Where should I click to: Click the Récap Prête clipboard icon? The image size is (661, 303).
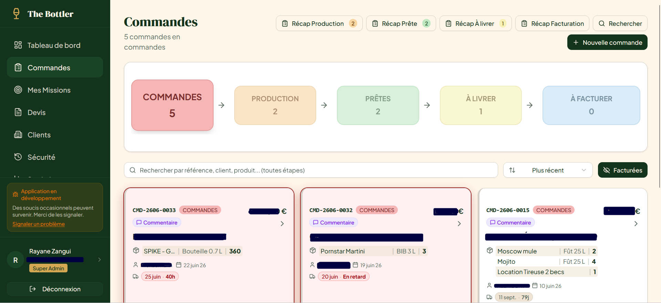pos(375,23)
